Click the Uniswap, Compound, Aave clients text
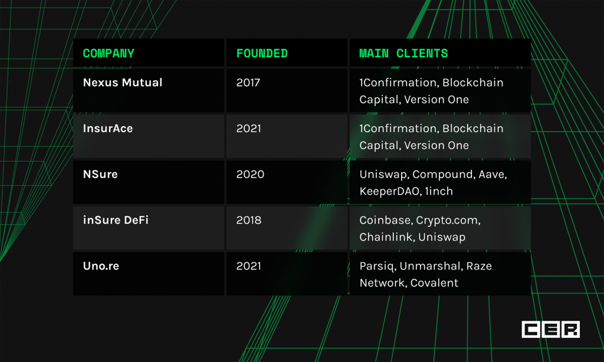Viewport: 604px width, 362px height. coord(434,175)
